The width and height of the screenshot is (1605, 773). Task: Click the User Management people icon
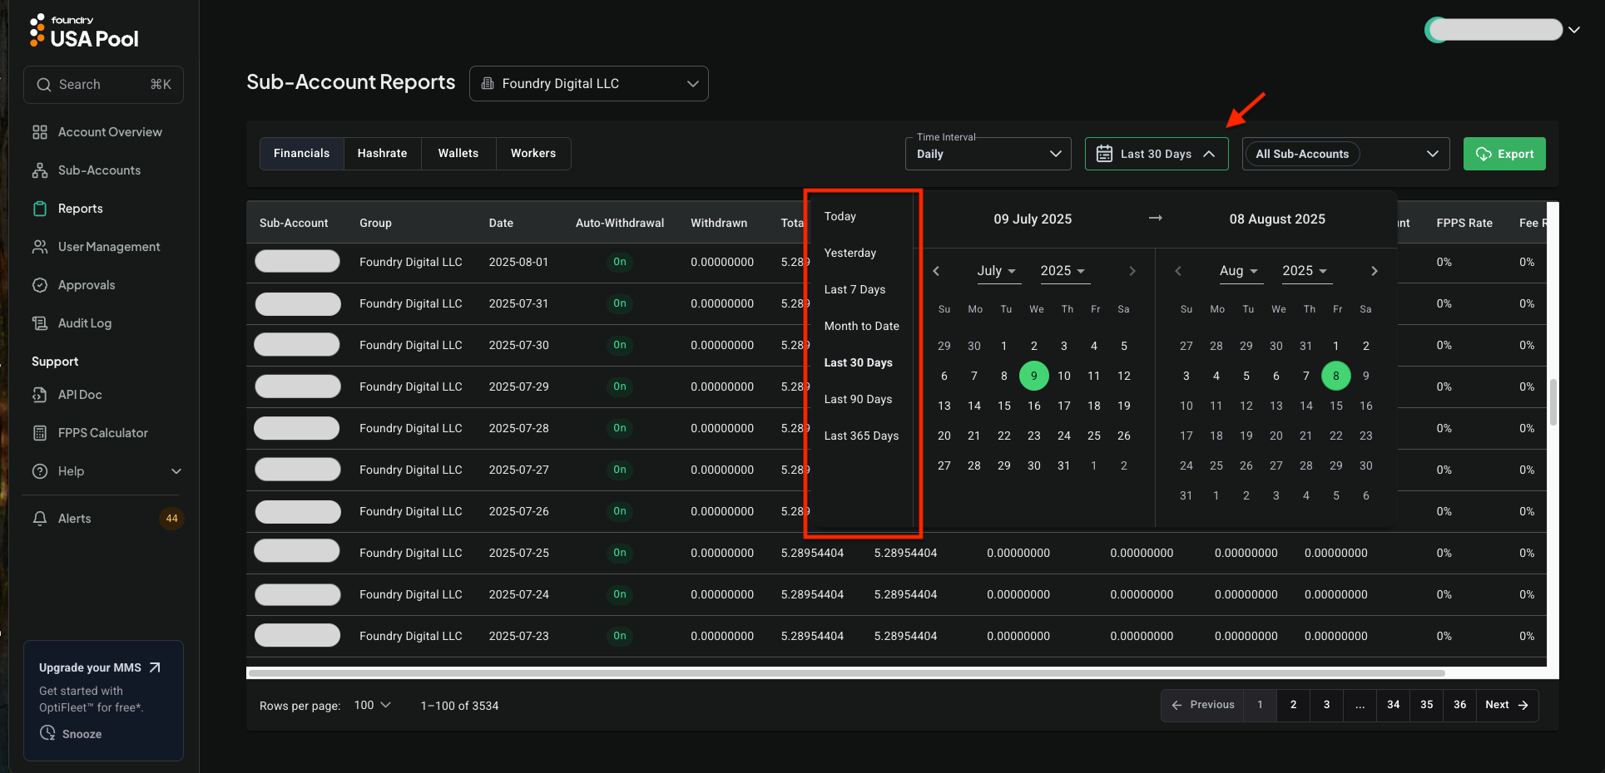tap(39, 247)
